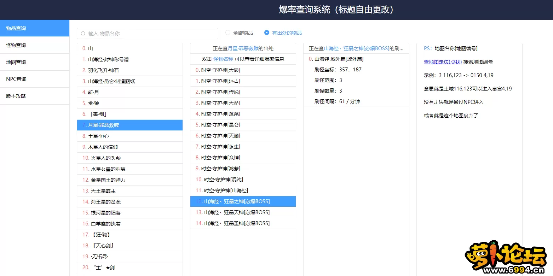Click the 刷怪坐标：357，187 line
Viewport: 553px width, 276px height.
point(338,70)
